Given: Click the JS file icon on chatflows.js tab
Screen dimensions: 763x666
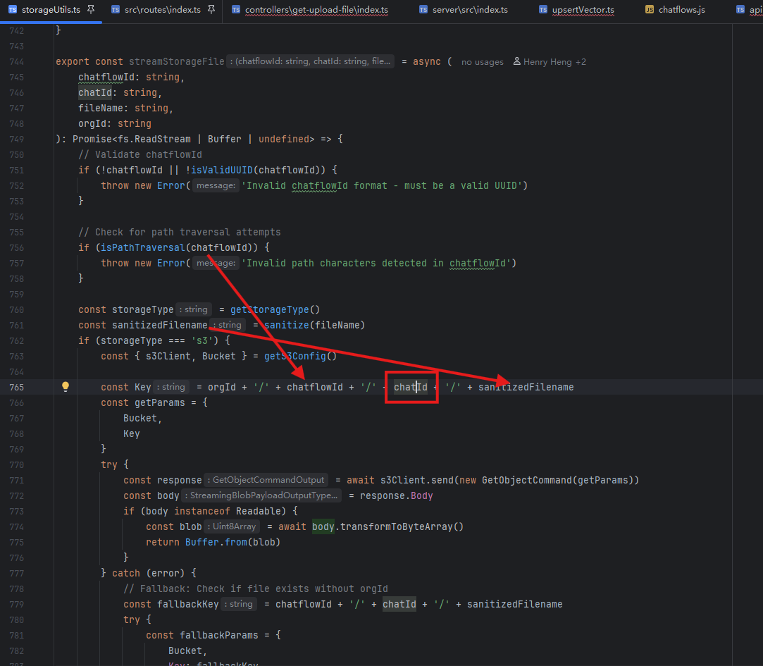Looking at the screenshot, I should point(649,10).
